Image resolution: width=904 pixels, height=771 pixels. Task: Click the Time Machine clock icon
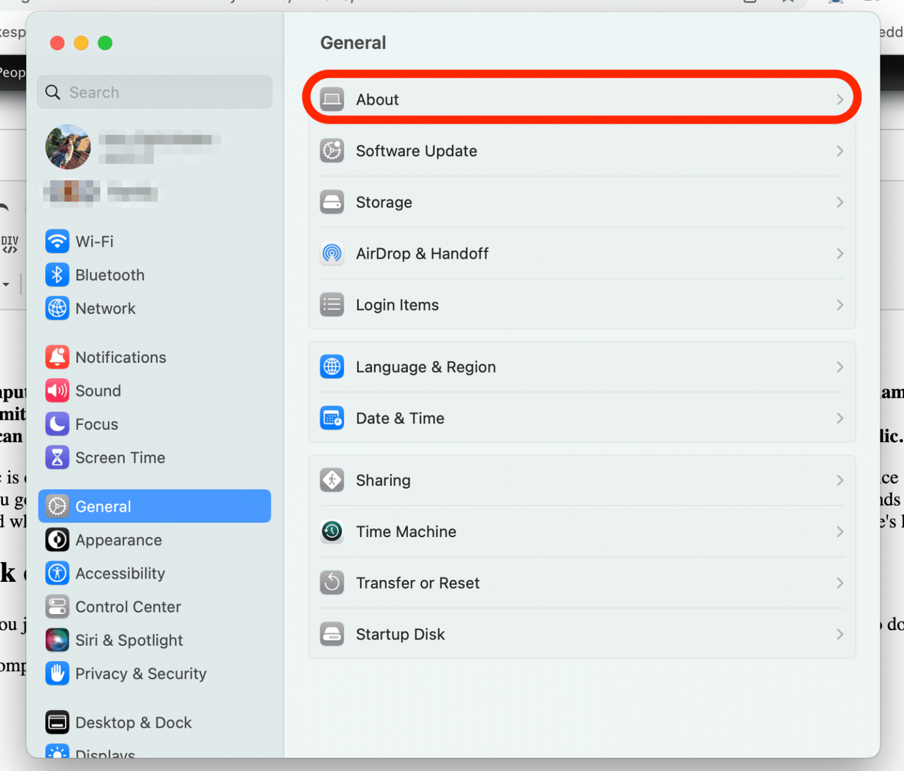[332, 532]
